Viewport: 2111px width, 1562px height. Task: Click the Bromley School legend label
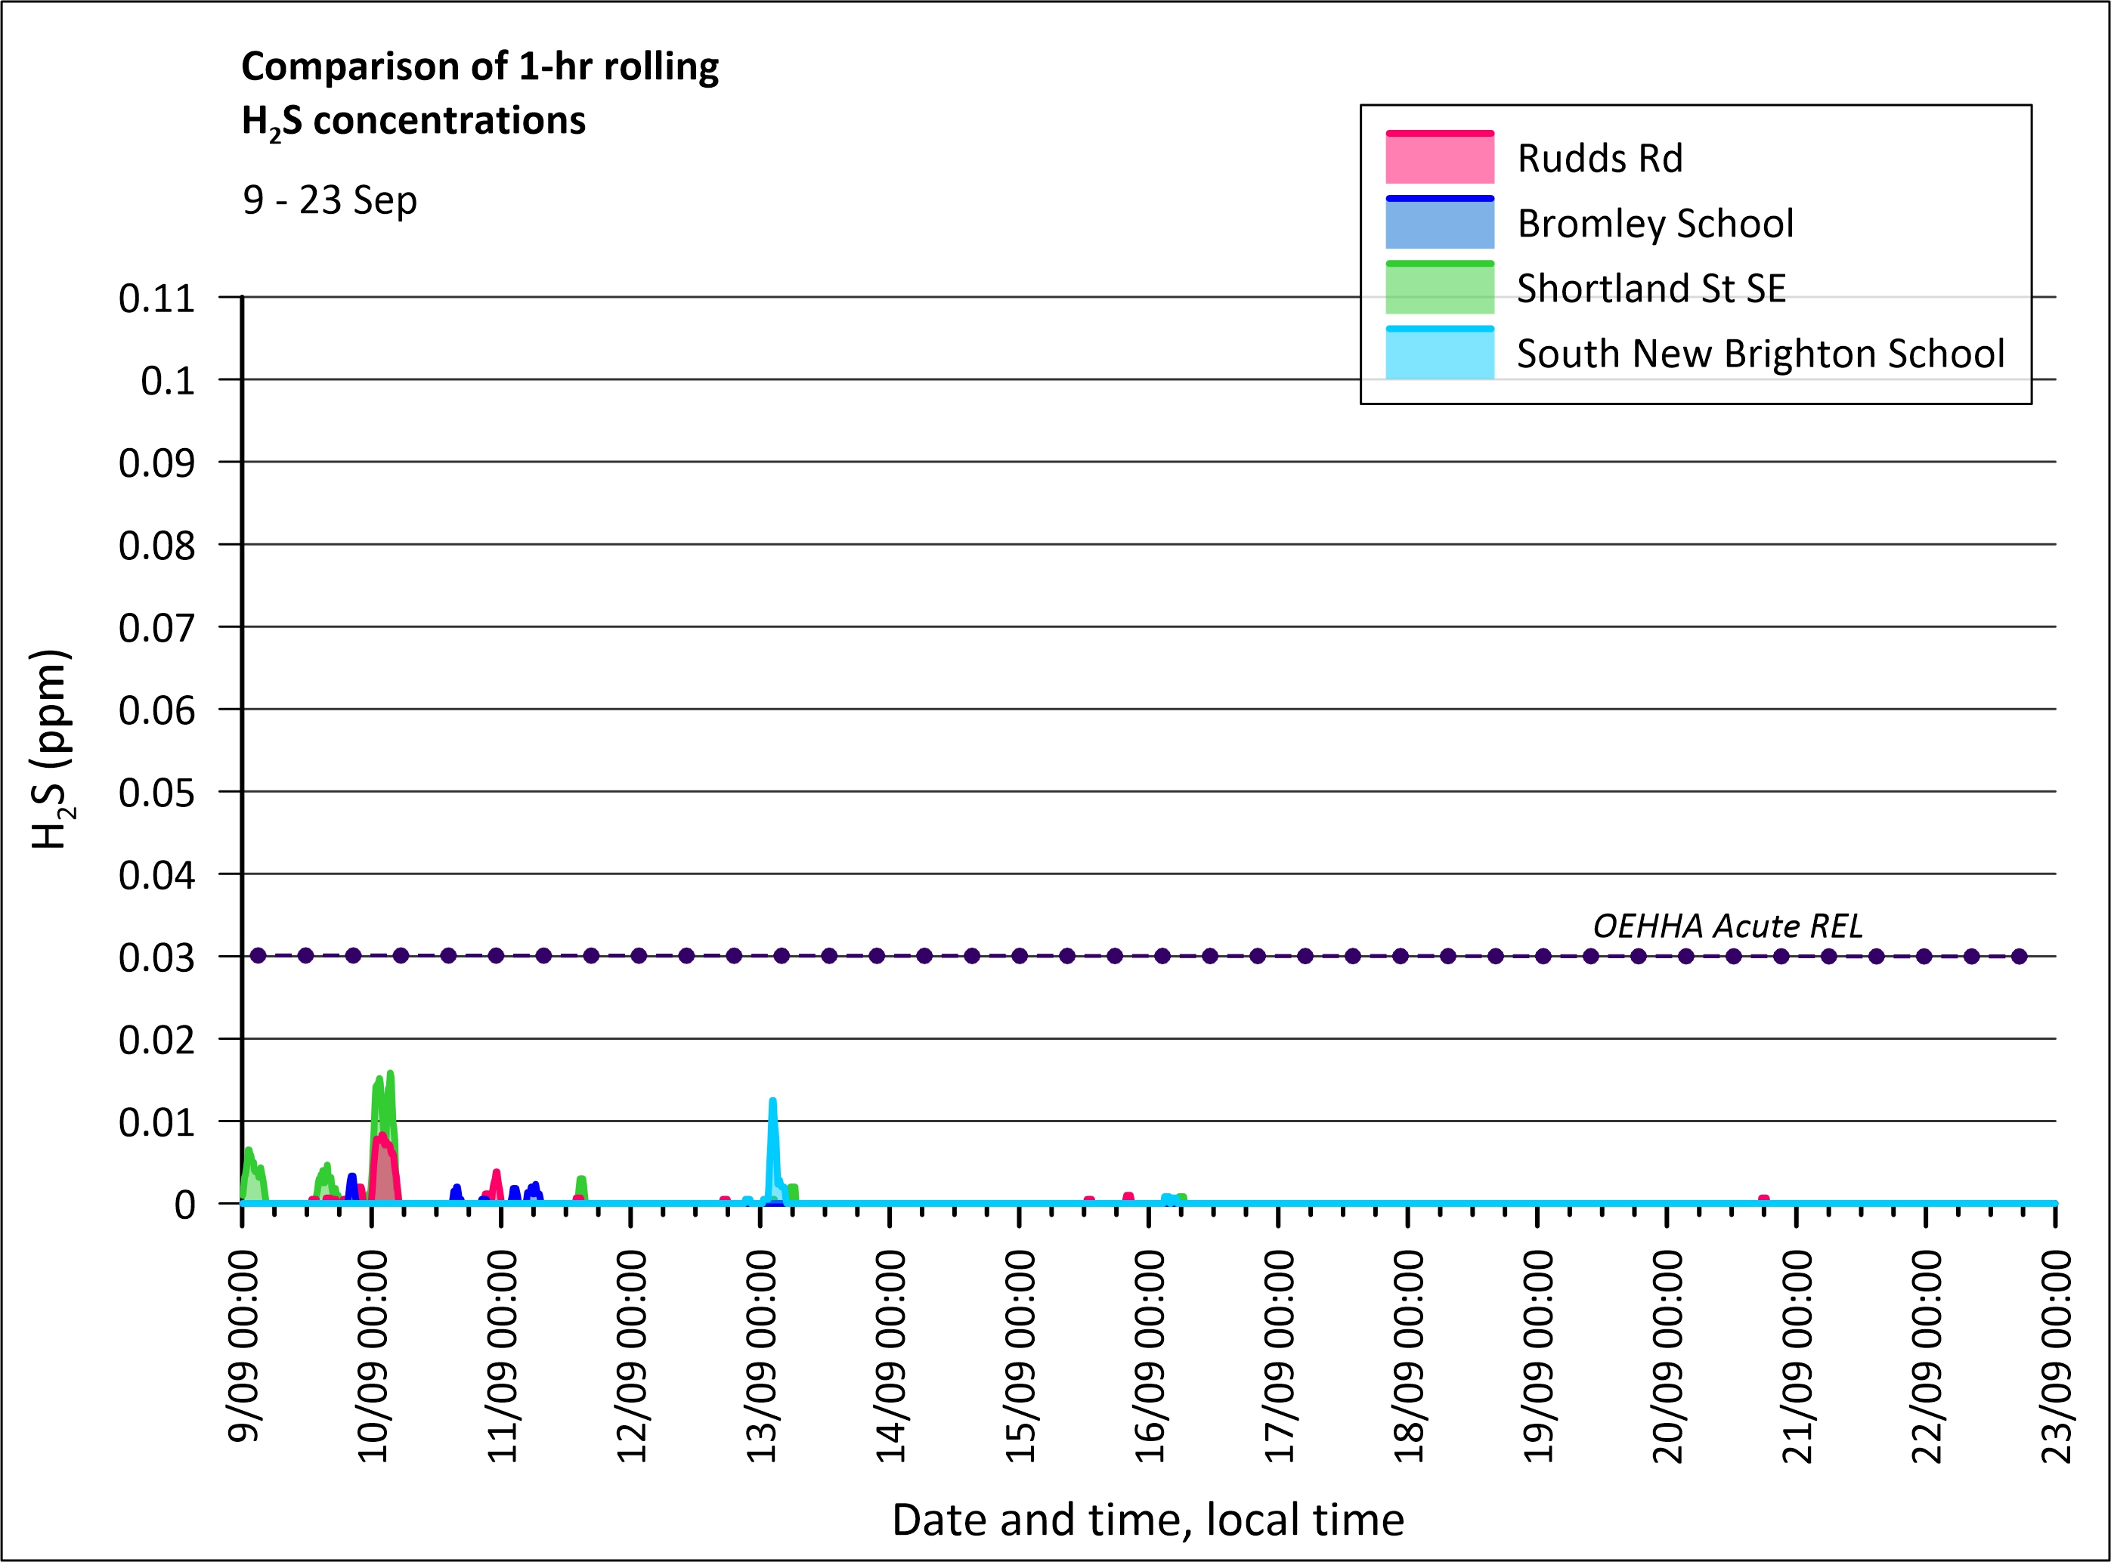tap(1654, 224)
